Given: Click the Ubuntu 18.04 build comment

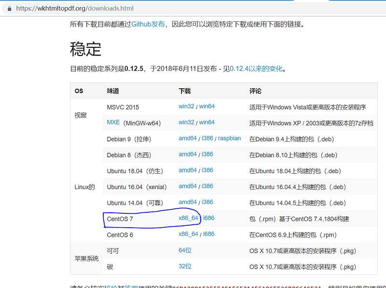Looking at the screenshot, I should pyautogui.click(x=295, y=171).
